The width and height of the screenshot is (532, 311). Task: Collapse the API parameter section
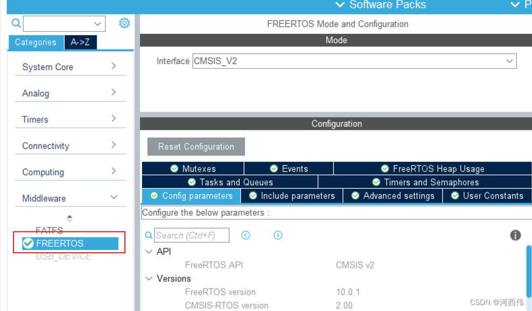click(149, 251)
